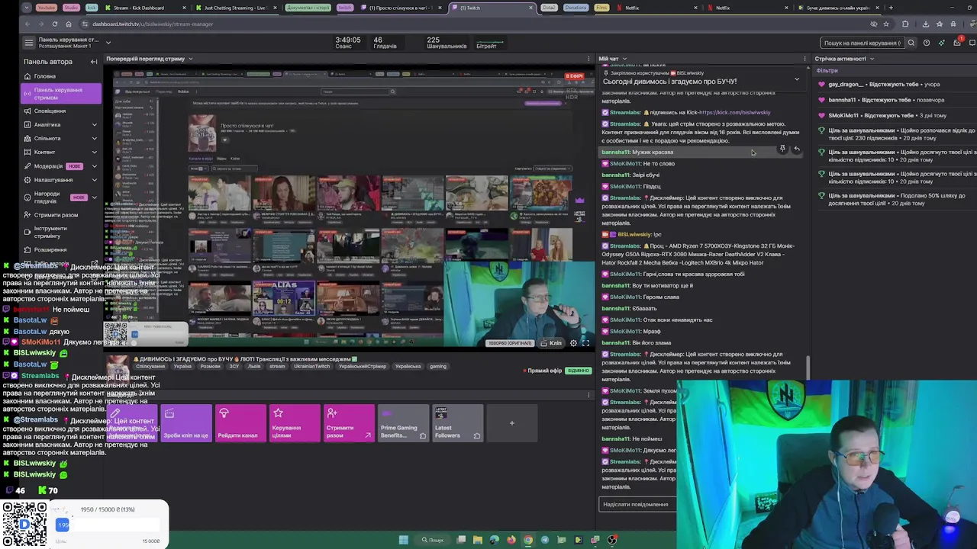
Task: Click the Windows taskbar search box
Action: coord(434,540)
